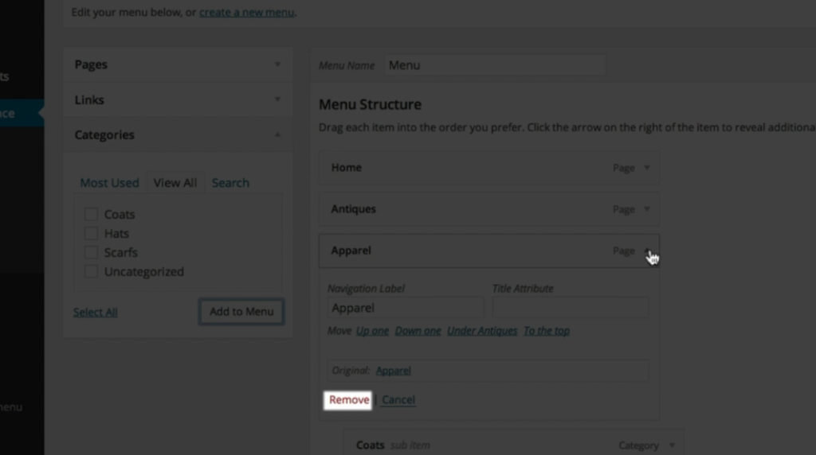Click the Add to Menu button
Image resolution: width=816 pixels, height=455 pixels.
[x=241, y=312]
